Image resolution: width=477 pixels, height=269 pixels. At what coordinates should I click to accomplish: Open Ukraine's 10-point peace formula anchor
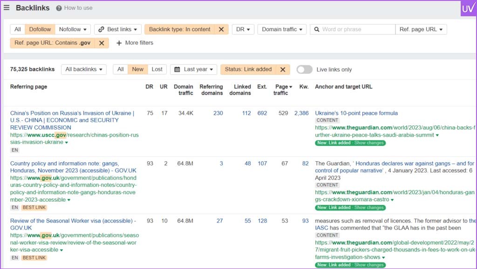click(356, 113)
